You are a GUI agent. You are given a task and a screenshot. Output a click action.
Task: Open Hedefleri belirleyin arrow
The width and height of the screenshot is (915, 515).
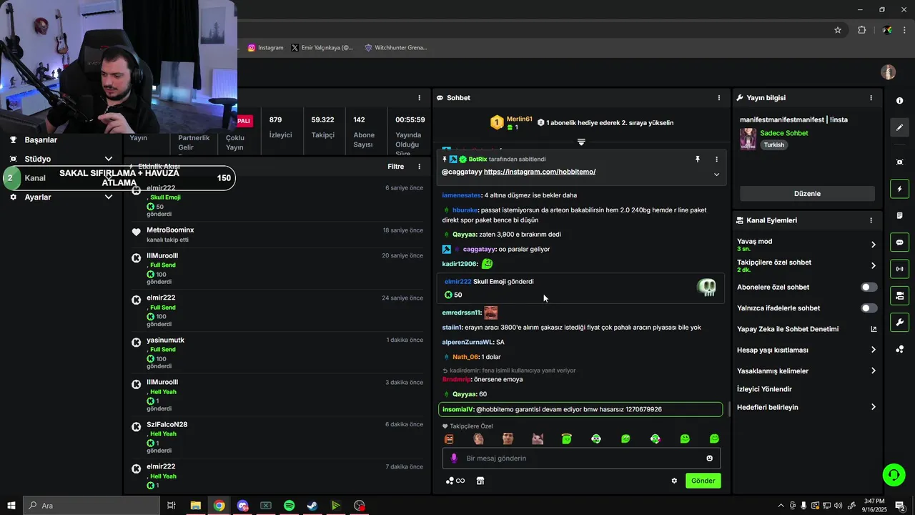(x=873, y=407)
